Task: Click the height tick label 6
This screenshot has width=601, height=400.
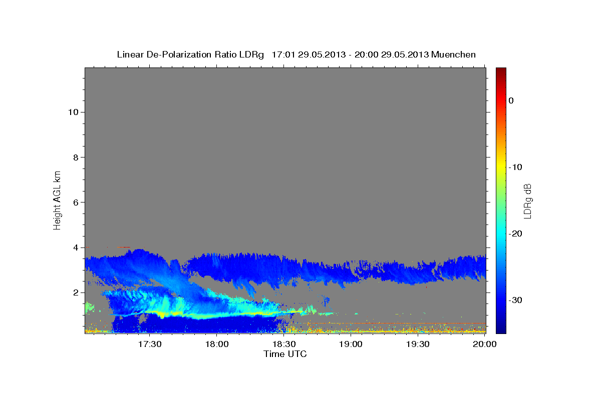Action: (x=75, y=202)
